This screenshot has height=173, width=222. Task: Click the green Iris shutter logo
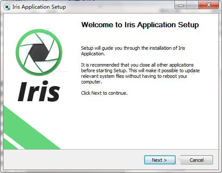[39, 52]
